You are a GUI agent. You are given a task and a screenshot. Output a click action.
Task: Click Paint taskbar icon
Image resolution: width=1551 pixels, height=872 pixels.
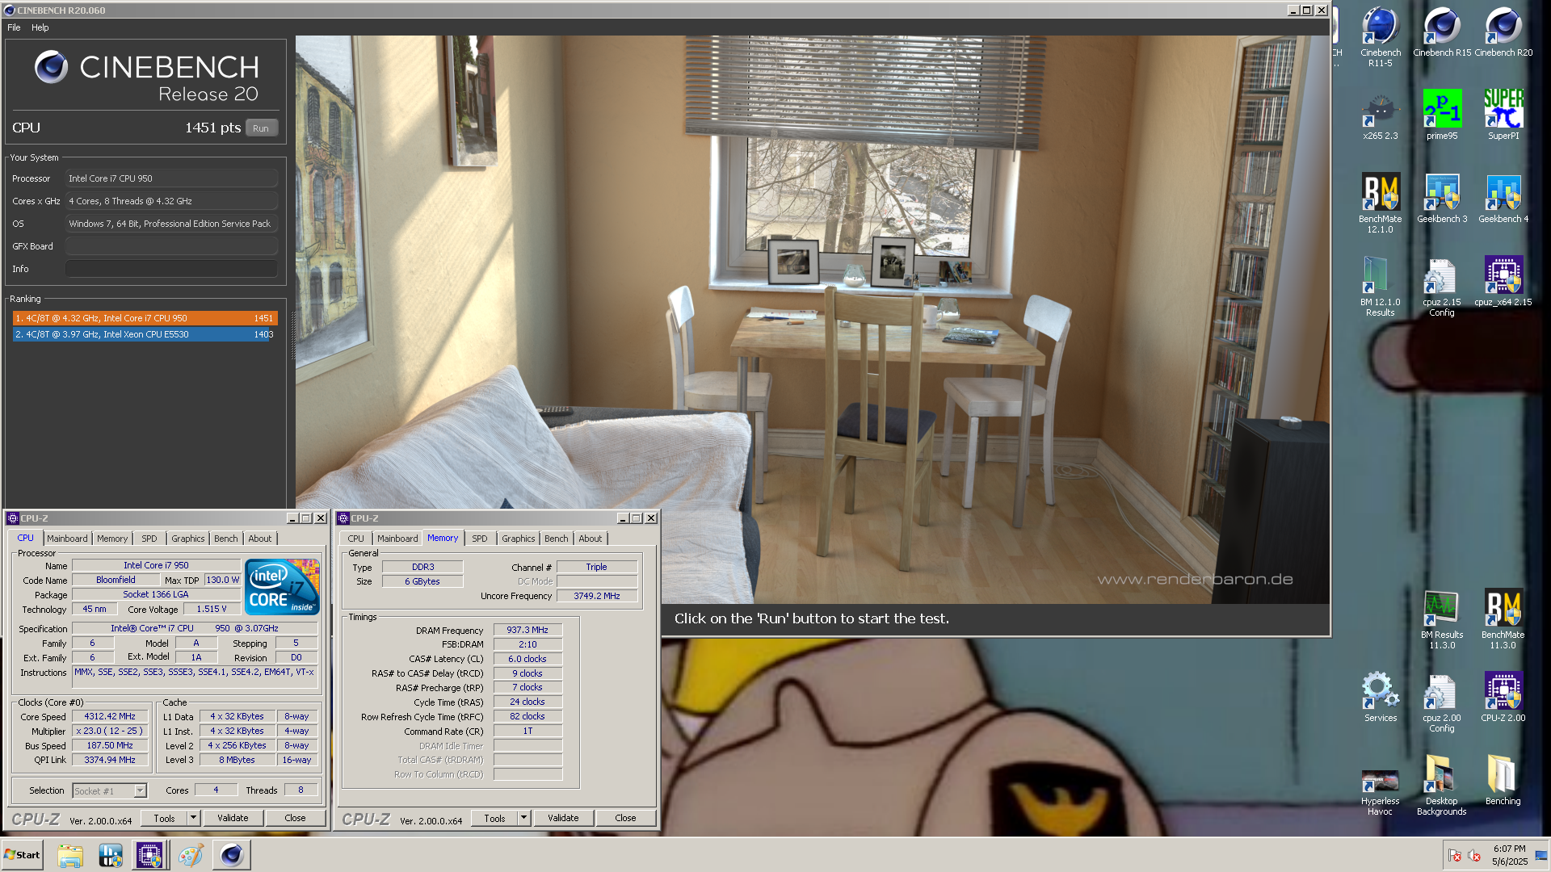pos(191,855)
